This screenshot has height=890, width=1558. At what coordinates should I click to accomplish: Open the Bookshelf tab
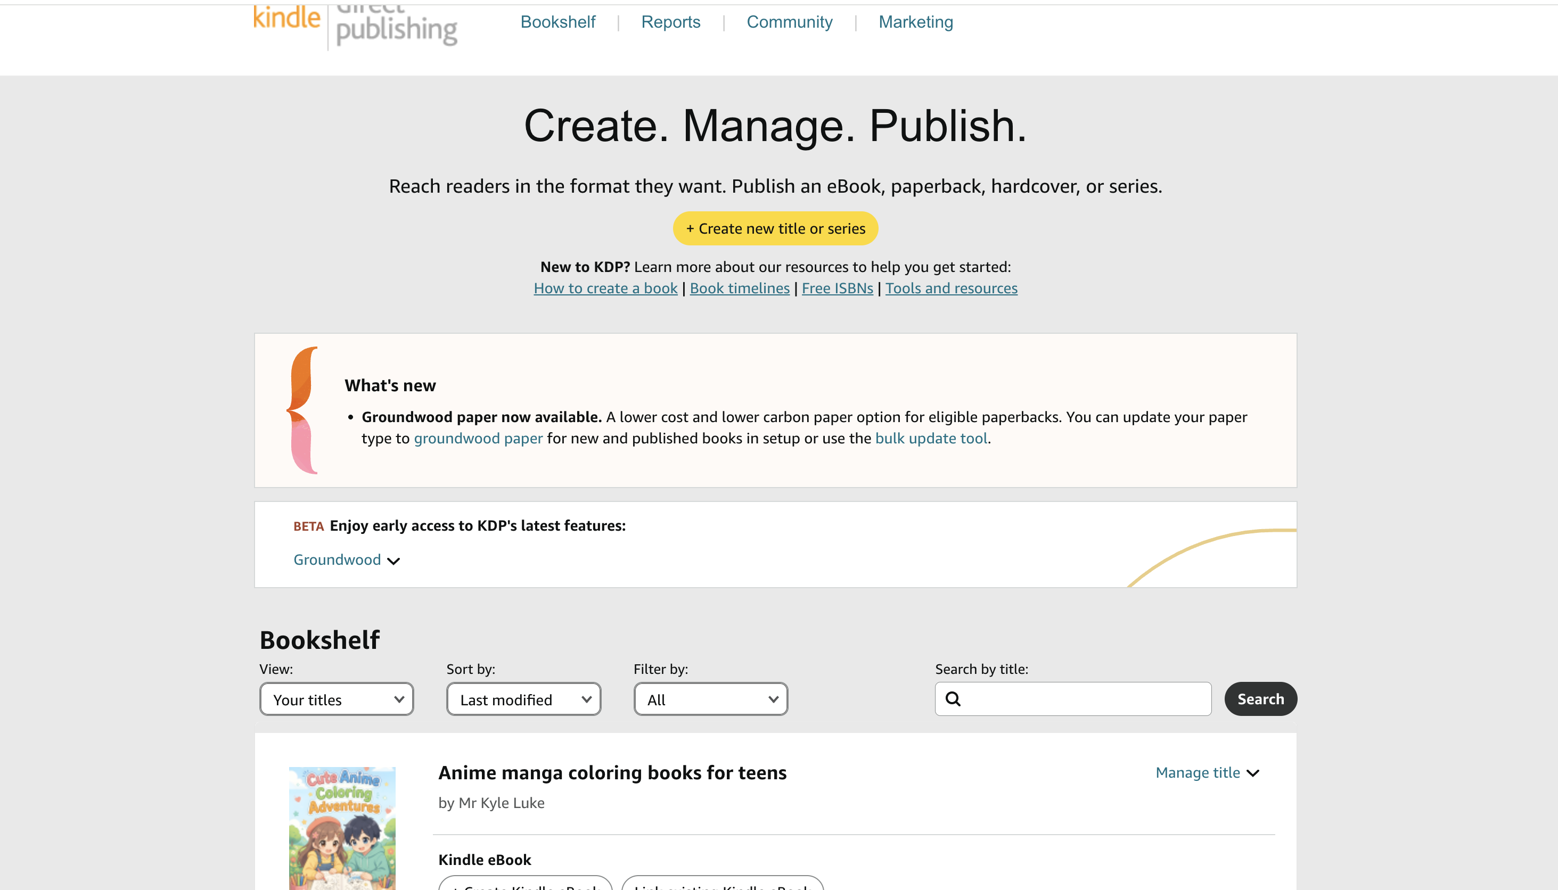click(557, 22)
